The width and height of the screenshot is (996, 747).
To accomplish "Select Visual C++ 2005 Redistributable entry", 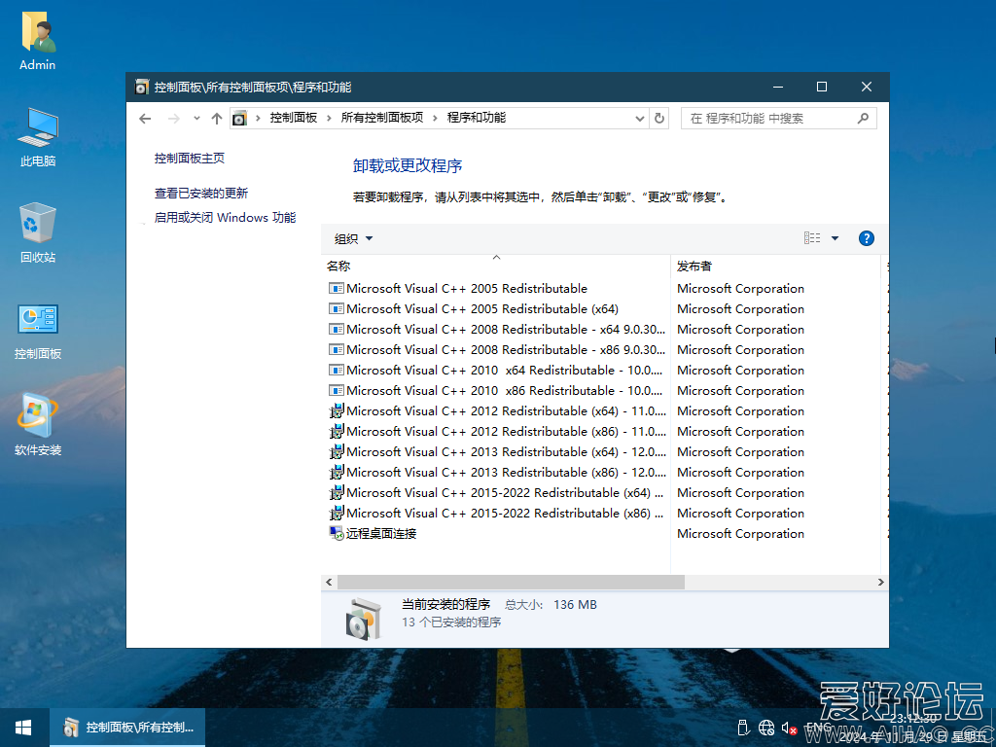I will pos(467,288).
